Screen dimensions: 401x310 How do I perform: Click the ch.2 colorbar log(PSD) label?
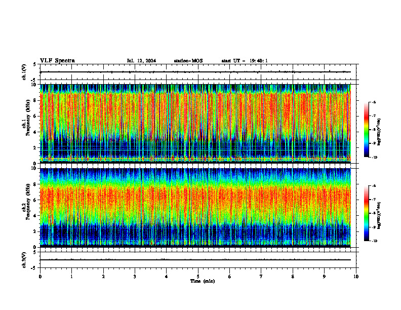(379, 216)
